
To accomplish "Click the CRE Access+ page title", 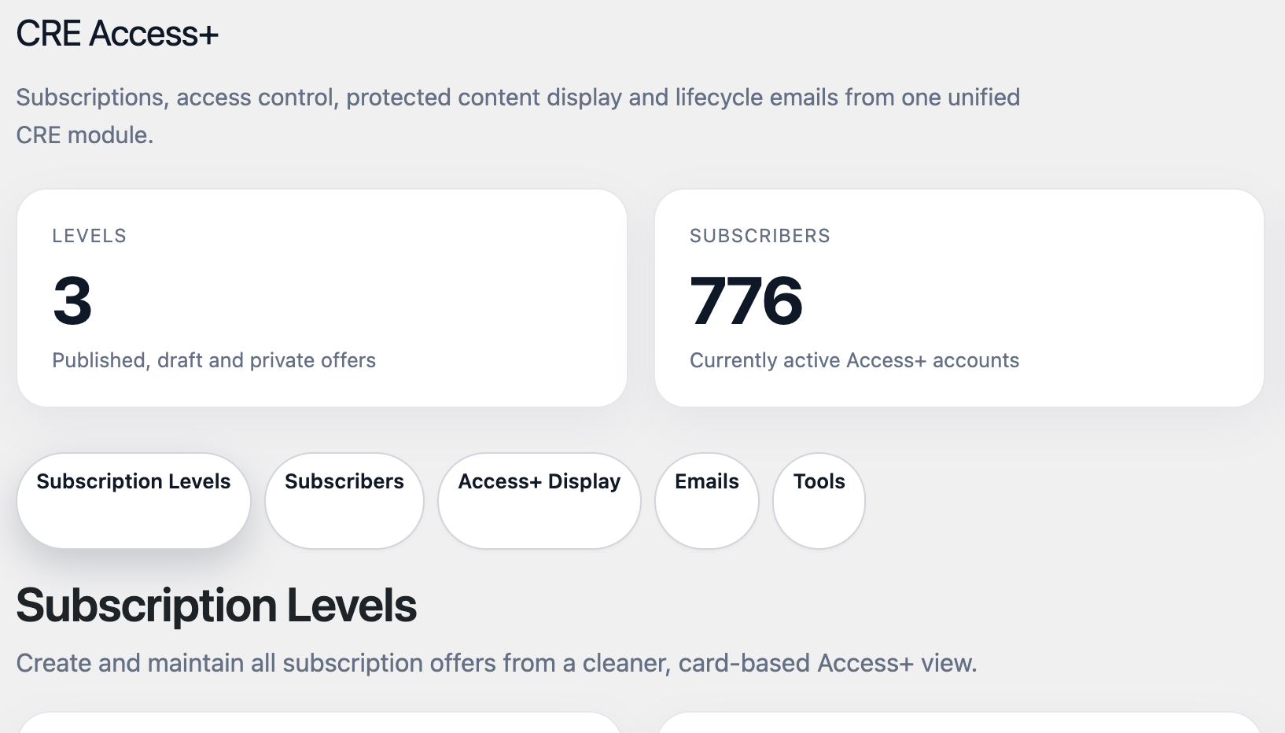I will tap(117, 34).
